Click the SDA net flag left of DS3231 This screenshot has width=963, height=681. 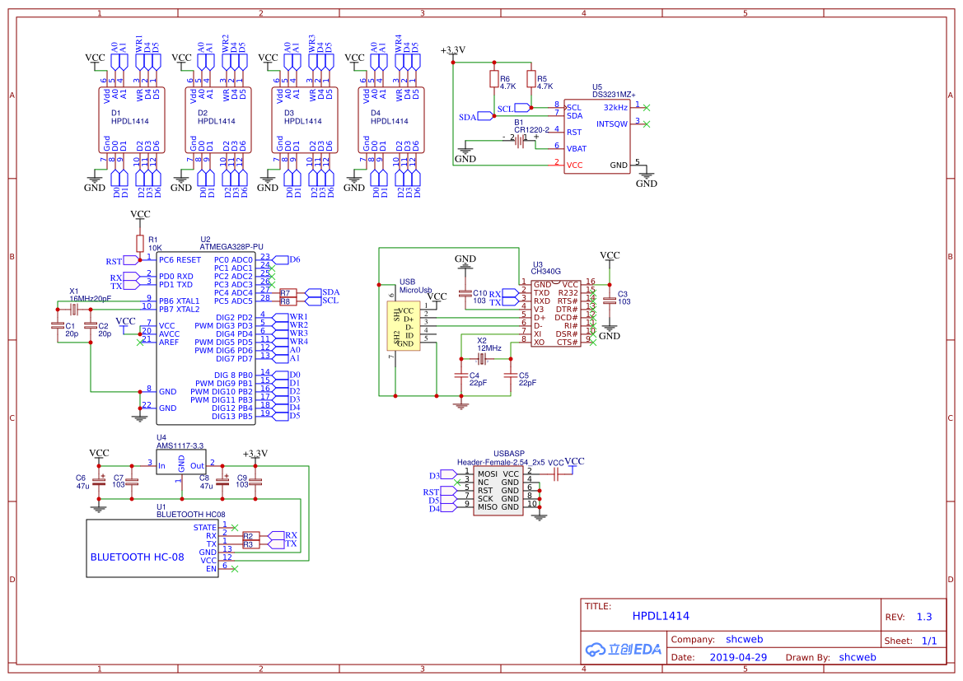[486, 115]
